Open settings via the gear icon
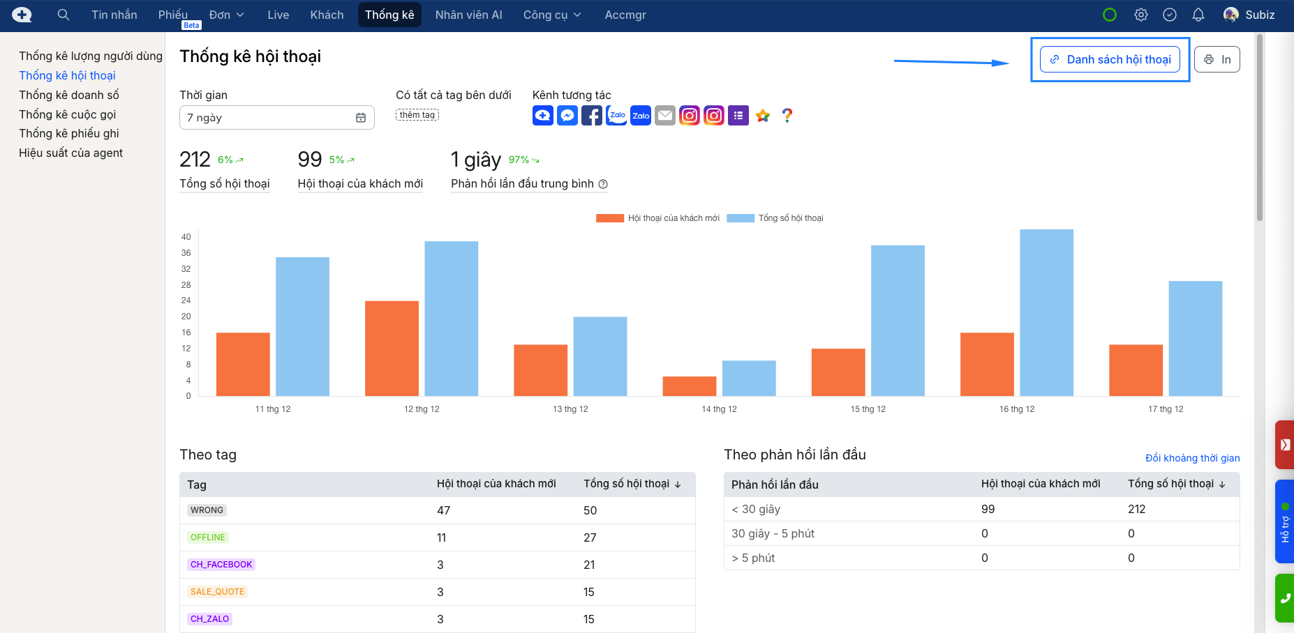The height and width of the screenshot is (633, 1294). tap(1140, 15)
